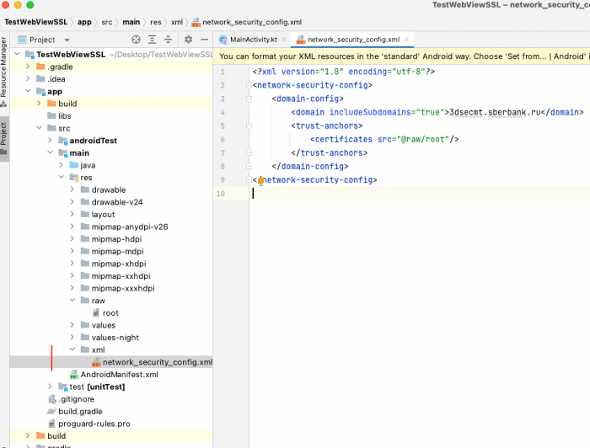Click main in the breadcrumb bar
This screenshot has width=590, height=448.
(x=131, y=22)
